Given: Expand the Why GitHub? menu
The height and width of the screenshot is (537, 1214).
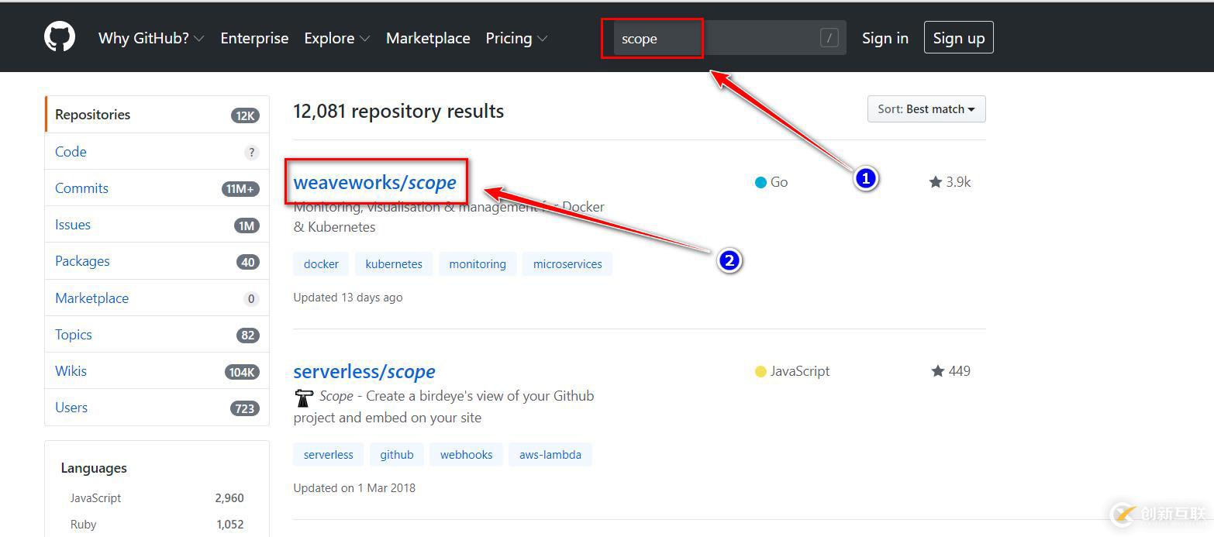Looking at the screenshot, I should (x=151, y=38).
